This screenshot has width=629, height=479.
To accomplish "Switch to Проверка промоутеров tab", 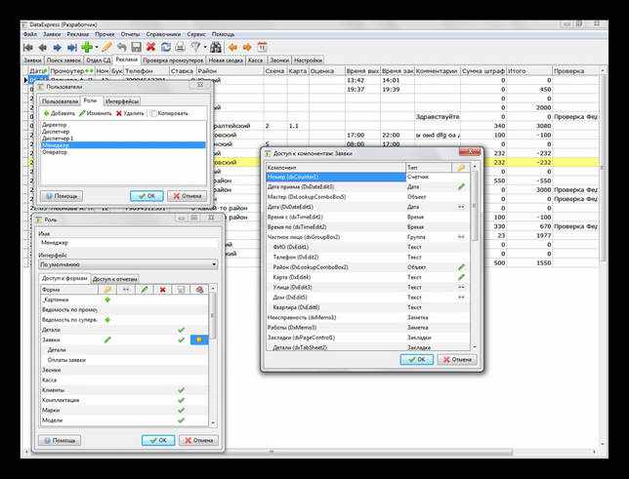I will coord(173,60).
